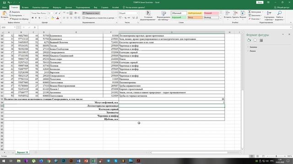Click increase decimal icon
This screenshot has height=164, width=293.
click(133, 18)
